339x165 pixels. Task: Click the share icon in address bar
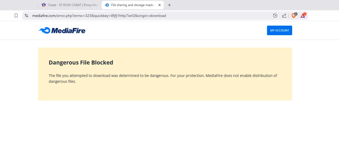284,16
